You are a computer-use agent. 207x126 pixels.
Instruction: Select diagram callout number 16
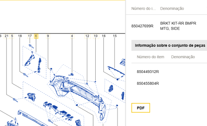(104, 36)
